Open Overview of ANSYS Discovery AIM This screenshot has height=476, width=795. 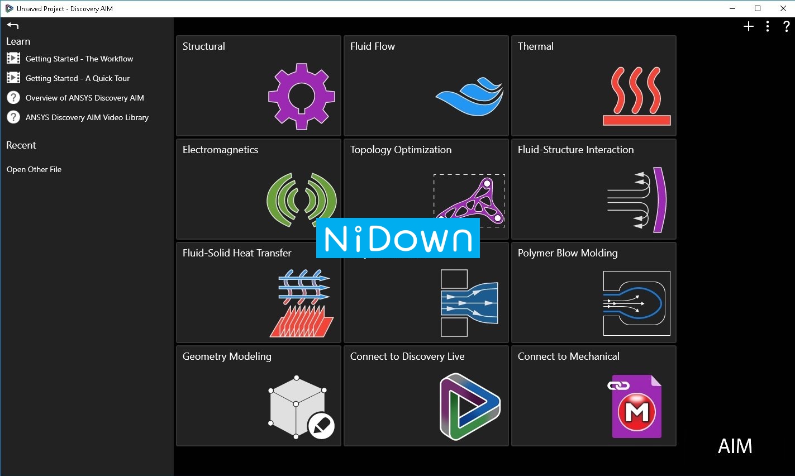(84, 98)
